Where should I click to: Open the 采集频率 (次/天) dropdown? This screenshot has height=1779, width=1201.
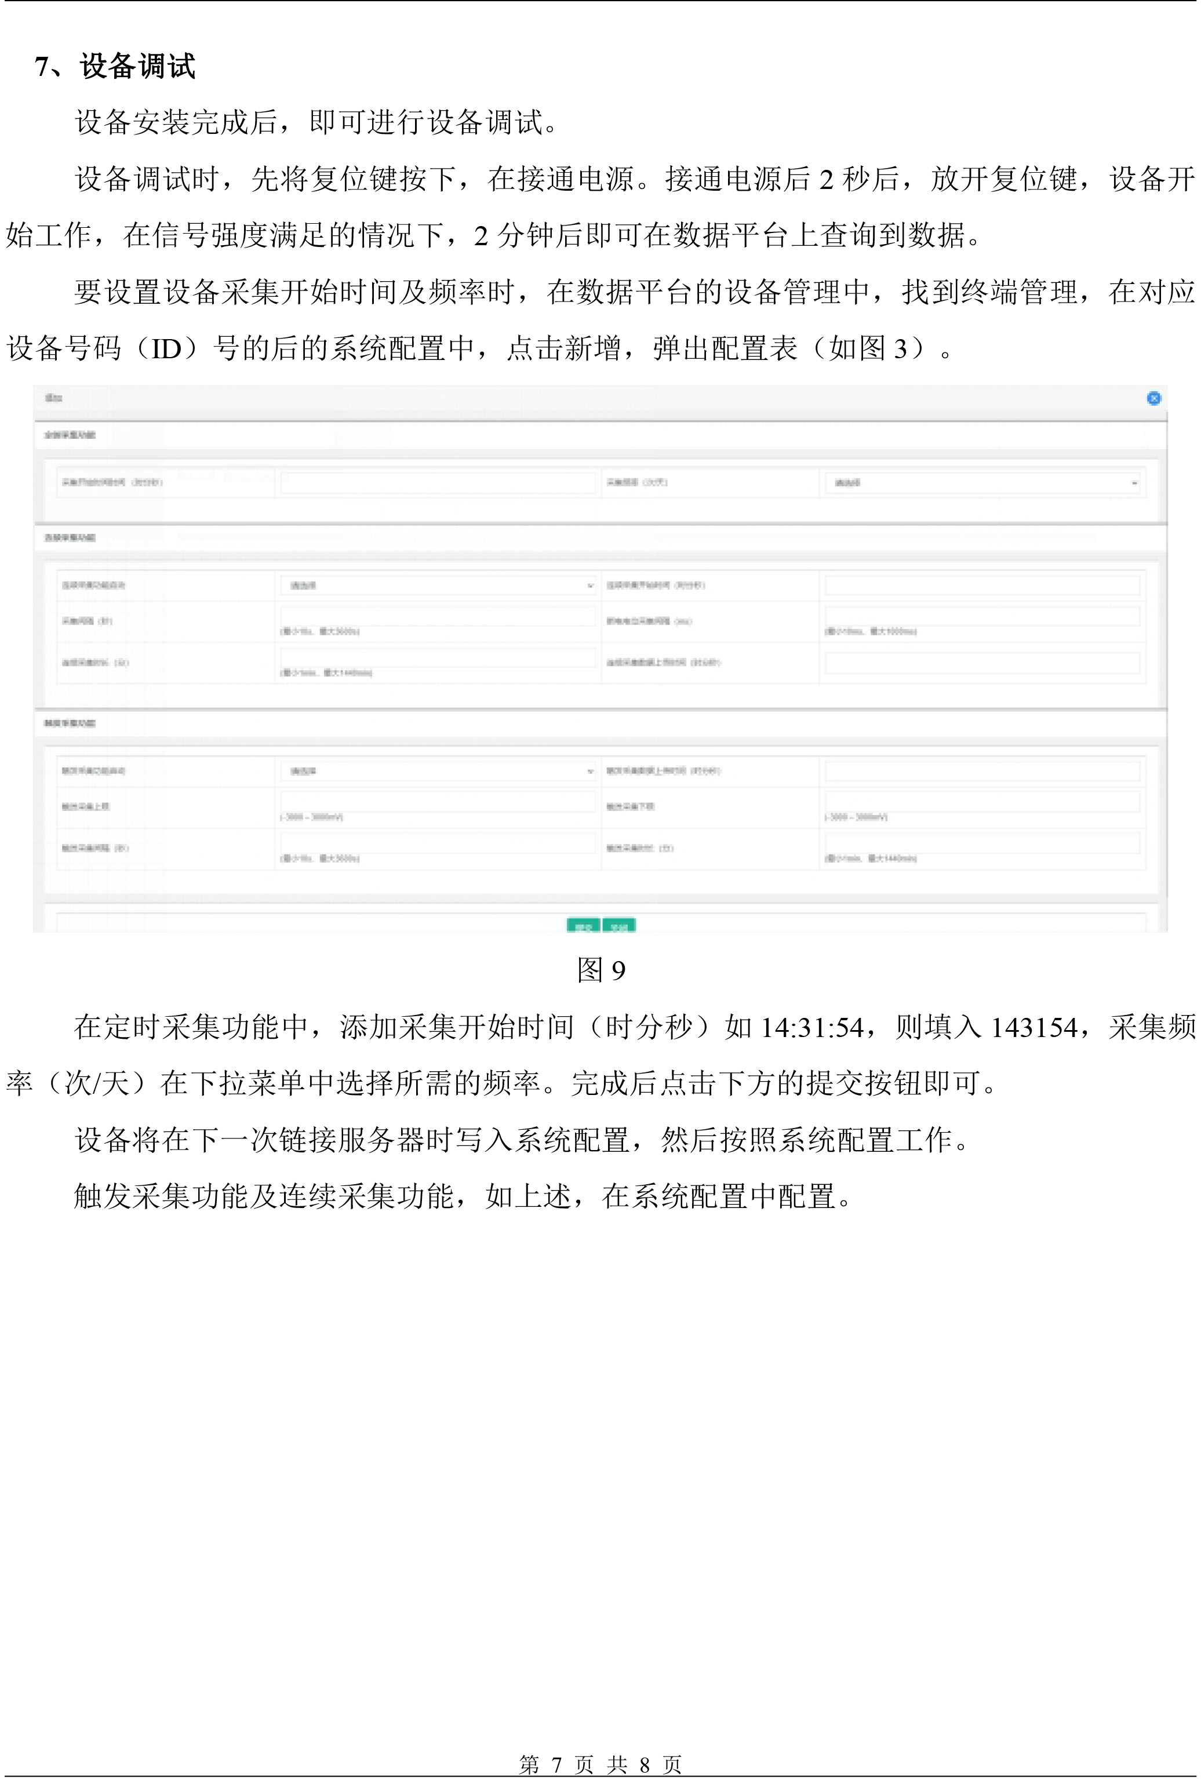[x=982, y=483]
